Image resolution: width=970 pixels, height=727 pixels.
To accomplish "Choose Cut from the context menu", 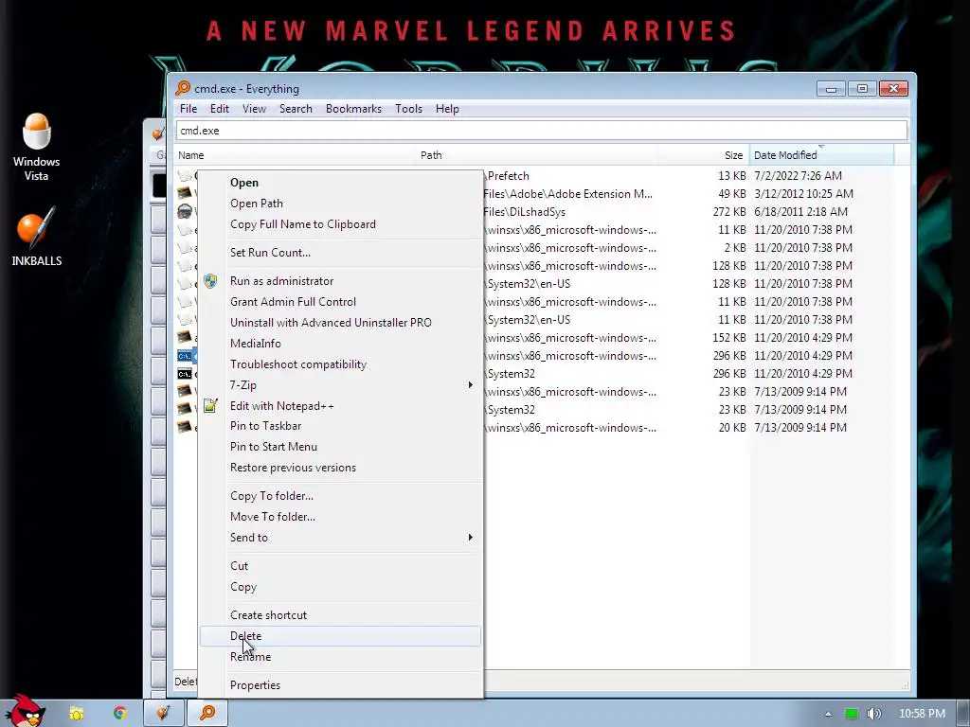I will (x=239, y=566).
